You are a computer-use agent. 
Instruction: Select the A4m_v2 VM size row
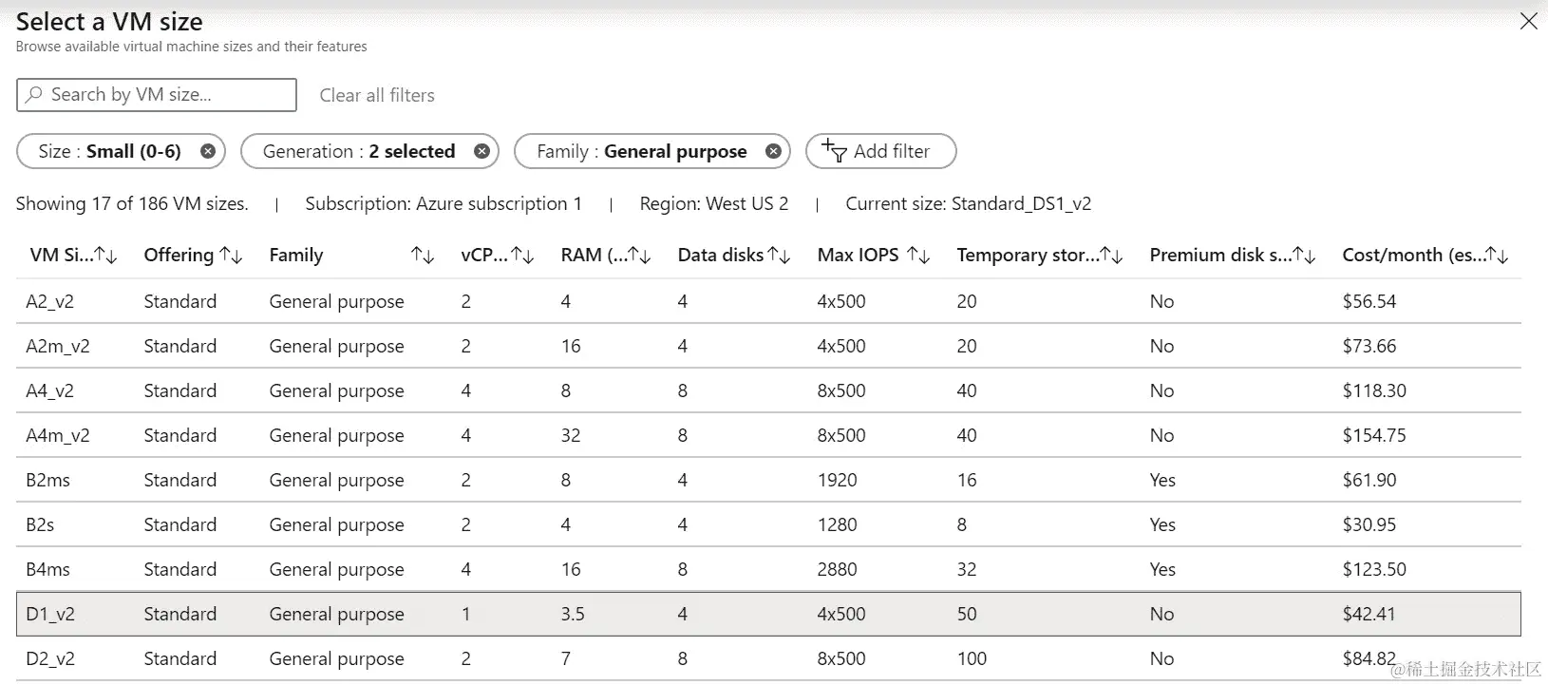pos(768,435)
